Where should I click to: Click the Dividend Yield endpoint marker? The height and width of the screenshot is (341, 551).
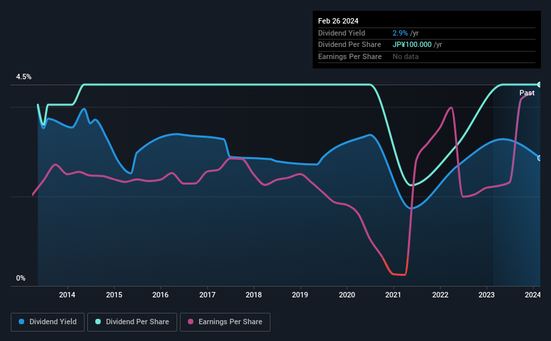[540, 158]
